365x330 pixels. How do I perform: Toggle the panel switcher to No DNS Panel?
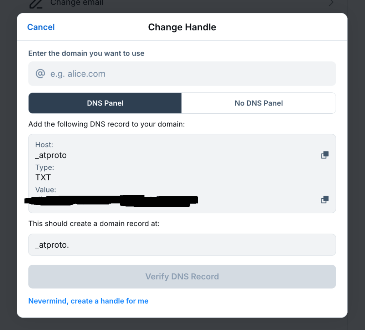[258, 103]
